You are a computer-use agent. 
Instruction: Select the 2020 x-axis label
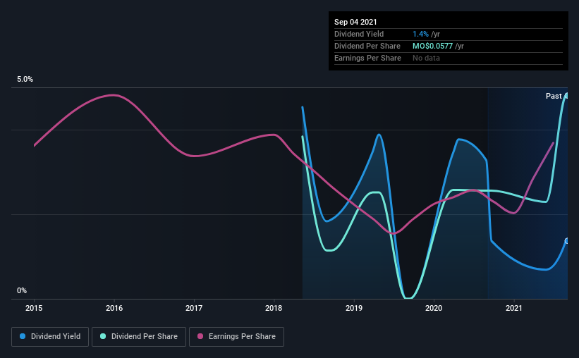(434, 308)
